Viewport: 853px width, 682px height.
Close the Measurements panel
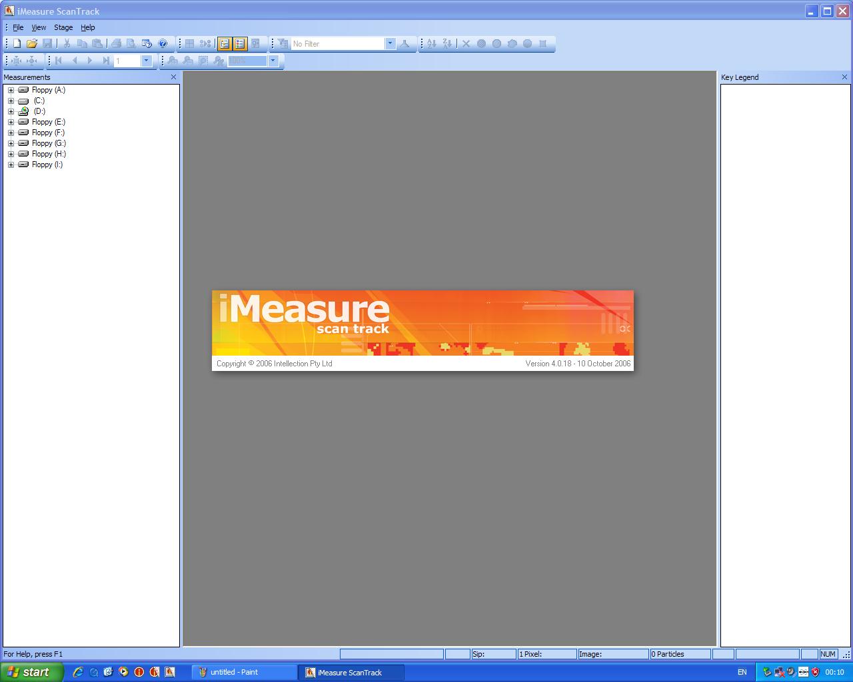coord(174,77)
